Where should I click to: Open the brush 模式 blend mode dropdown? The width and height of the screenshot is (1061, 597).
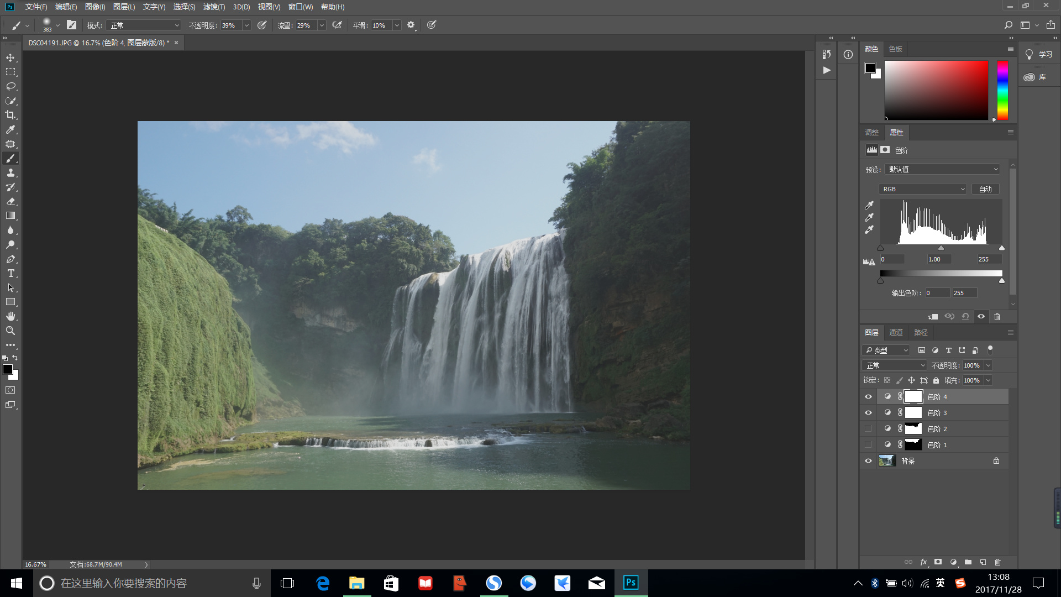pos(144,25)
